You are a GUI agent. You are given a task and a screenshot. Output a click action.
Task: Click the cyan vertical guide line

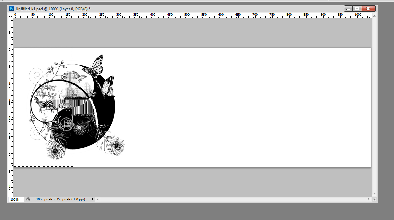(73, 180)
